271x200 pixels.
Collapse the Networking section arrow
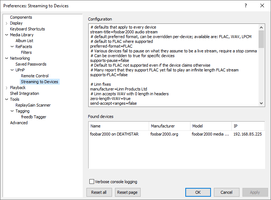pos(6,59)
